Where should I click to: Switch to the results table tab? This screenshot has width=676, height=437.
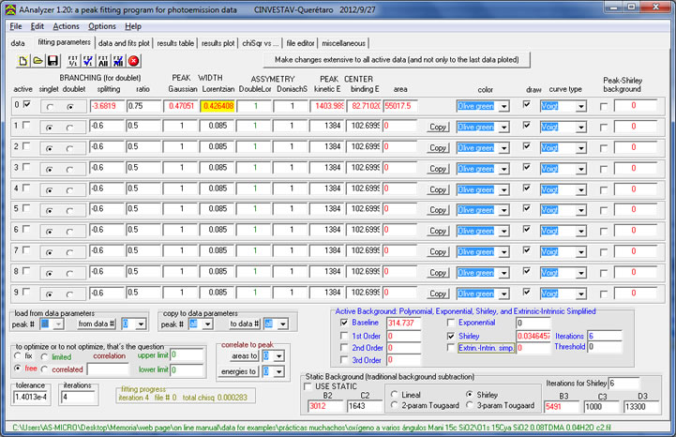click(174, 42)
